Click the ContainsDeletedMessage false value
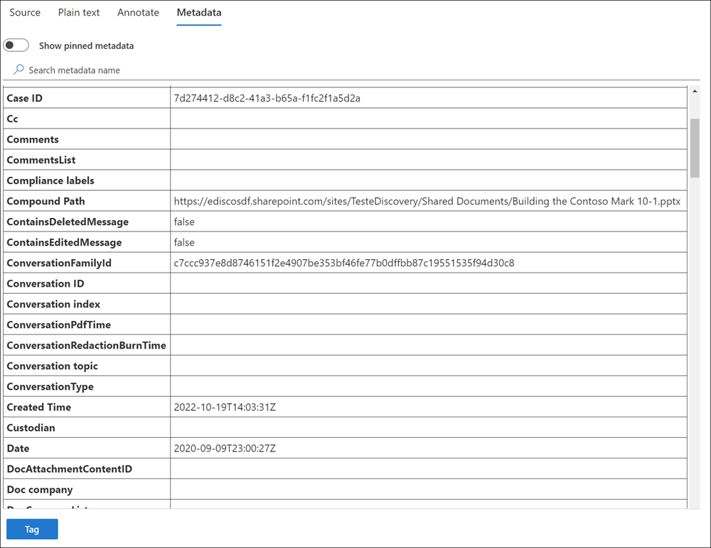 coord(184,222)
